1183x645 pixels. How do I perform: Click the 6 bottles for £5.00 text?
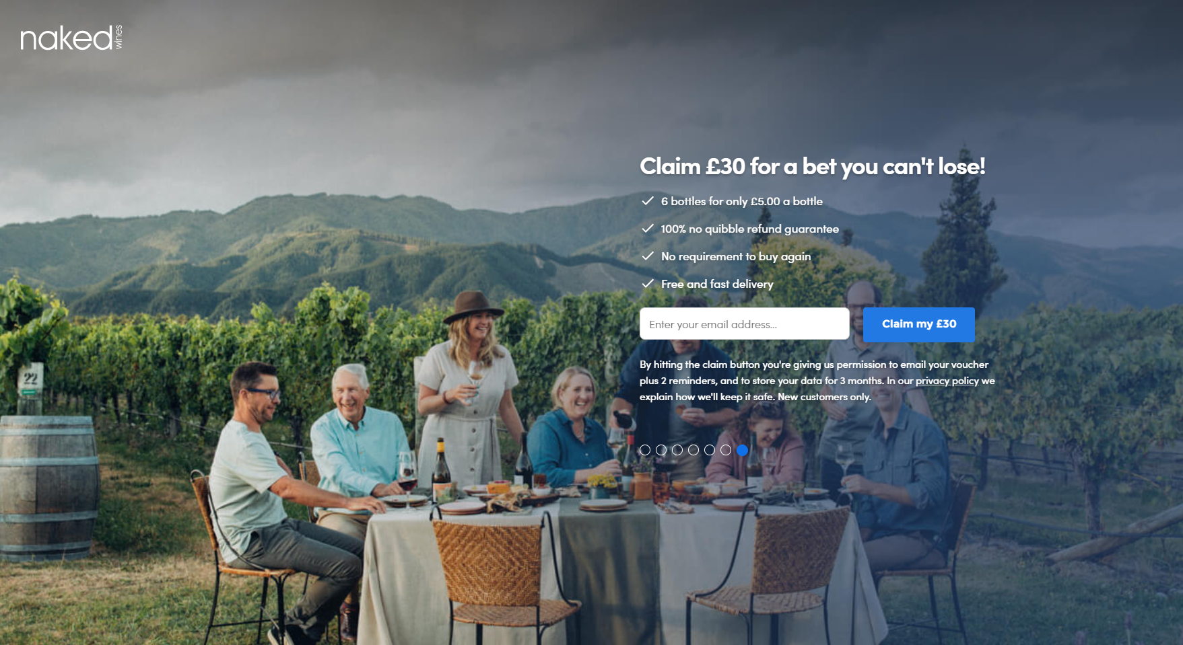click(x=741, y=201)
